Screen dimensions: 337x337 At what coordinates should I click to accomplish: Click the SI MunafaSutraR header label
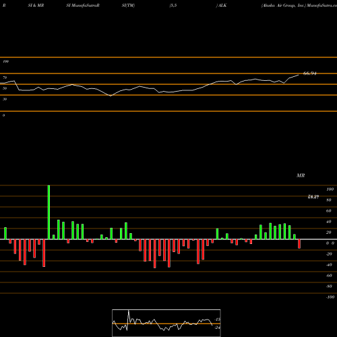click(83, 5)
